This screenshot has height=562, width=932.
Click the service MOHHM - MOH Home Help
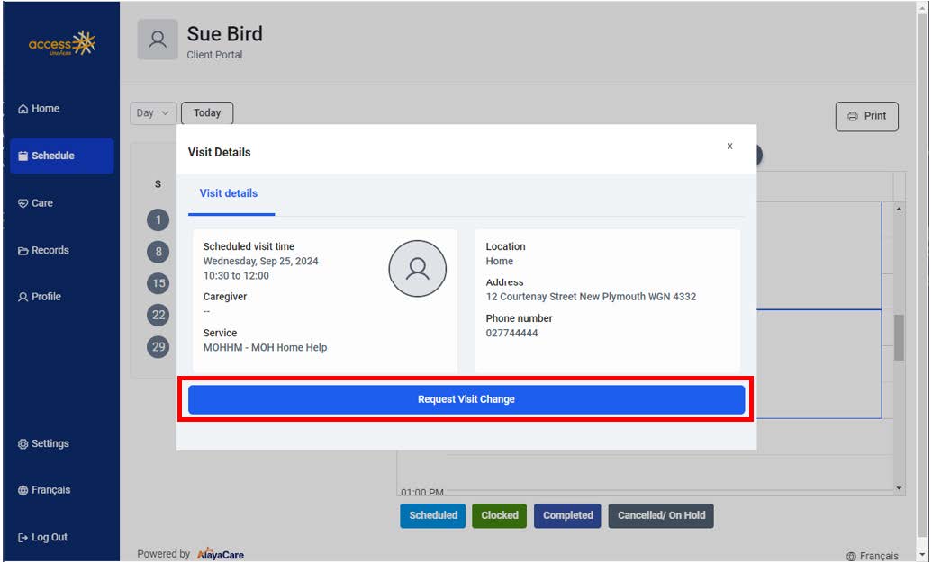265,348
